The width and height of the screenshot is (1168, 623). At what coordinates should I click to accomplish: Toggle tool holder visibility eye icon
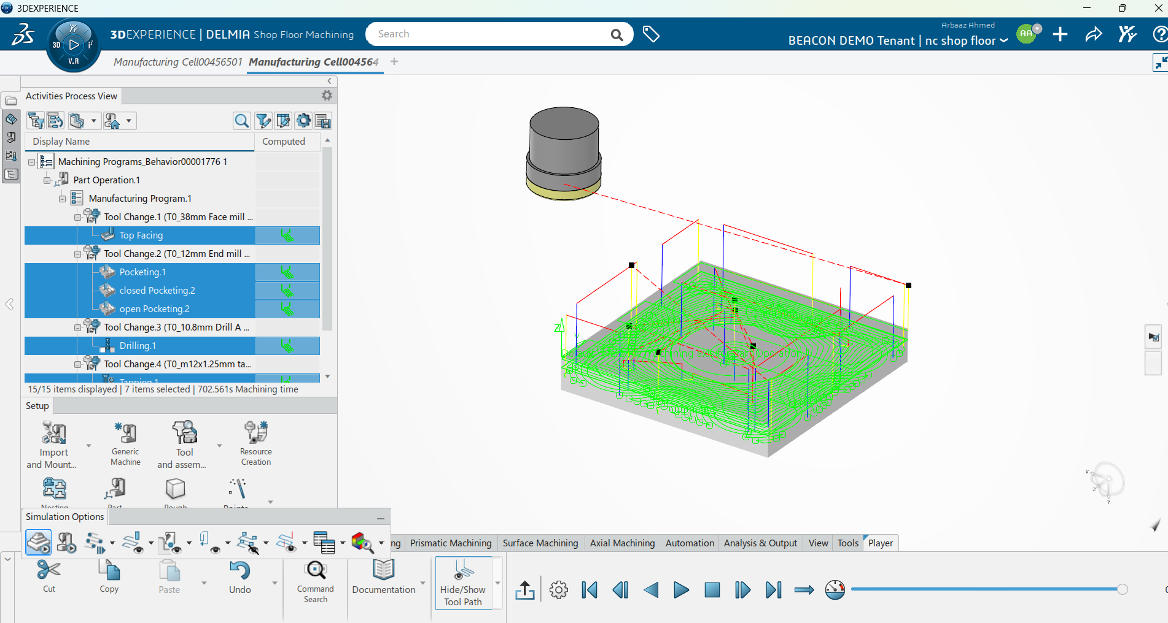point(171,543)
